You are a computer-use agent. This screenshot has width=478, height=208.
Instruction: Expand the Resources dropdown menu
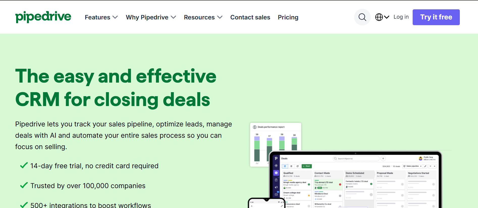pyautogui.click(x=203, y=17)
